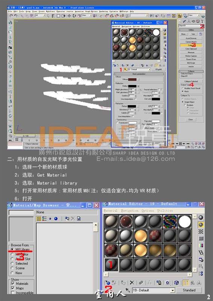Image resolution: width=213 pixels, height=301 pixels.
Task: Toggle the checkered Background icon in side column
Action: pos(201,231)
